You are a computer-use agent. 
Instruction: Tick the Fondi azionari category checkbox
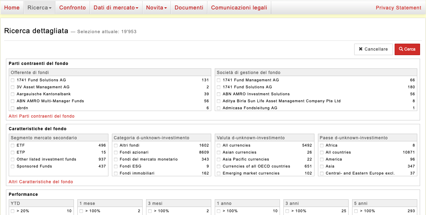click(x=116, y=153)
